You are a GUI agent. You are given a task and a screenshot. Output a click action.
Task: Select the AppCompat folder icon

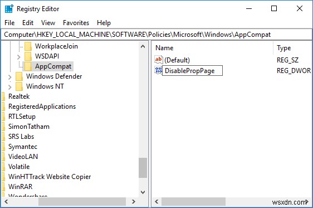tap(28, 66)
